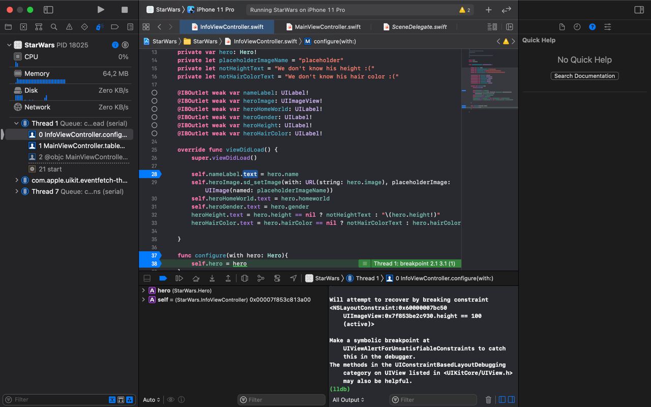Open the Issue navigator warning icon

click(69, 27)
